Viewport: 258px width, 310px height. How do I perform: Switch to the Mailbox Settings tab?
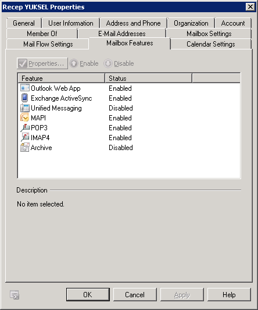pos(209,34)
